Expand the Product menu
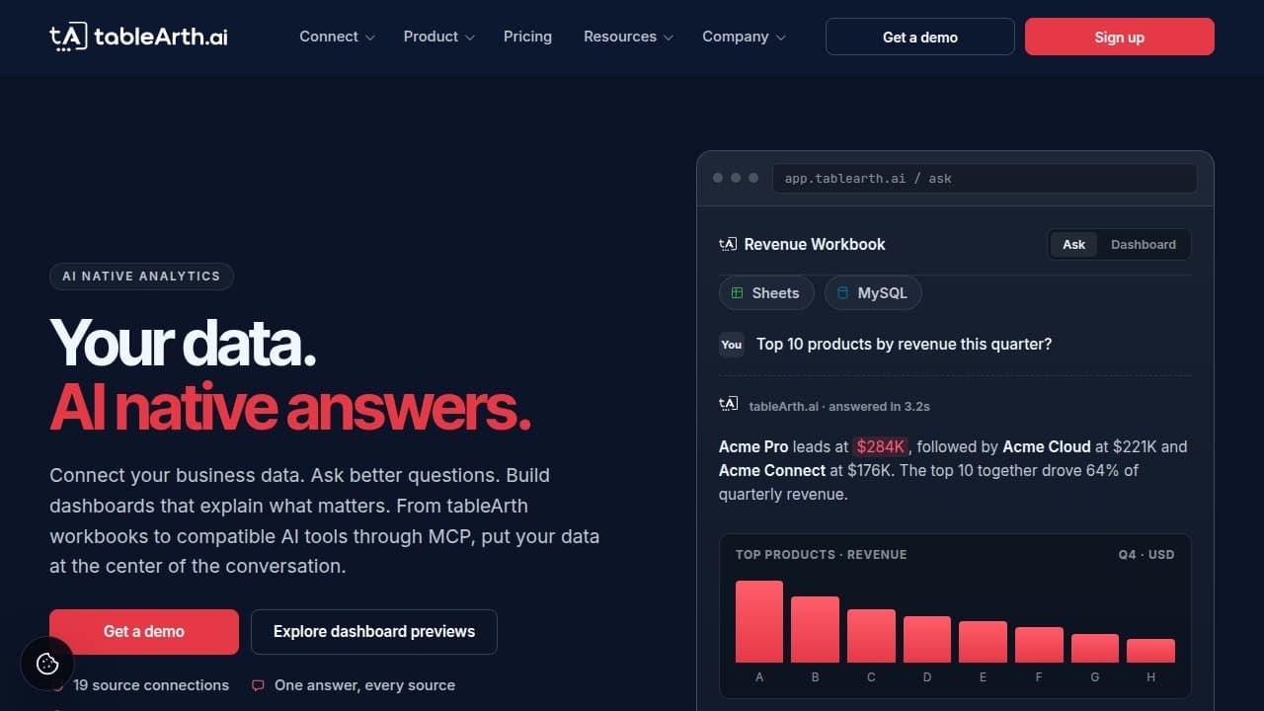Image resolution: width=1264 pixels, height=711 pixels. [x=438, y=37]
